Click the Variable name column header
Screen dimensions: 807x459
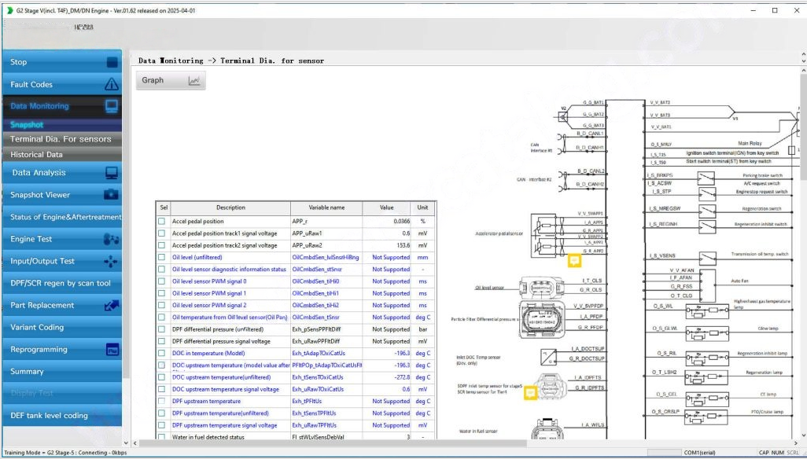click(x=326, y=208)
